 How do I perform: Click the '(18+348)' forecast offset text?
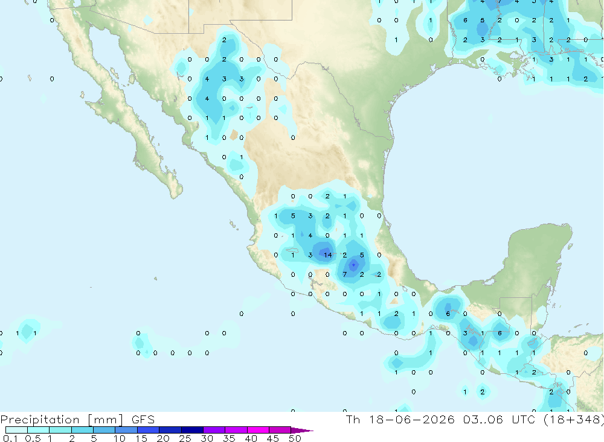tap(573, 420)
